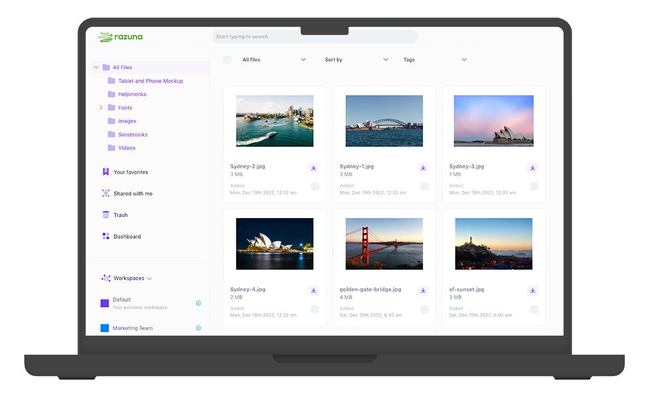Open the Videos folder
This screenshot has width=655, height=400.
click(x=127, y=148)
